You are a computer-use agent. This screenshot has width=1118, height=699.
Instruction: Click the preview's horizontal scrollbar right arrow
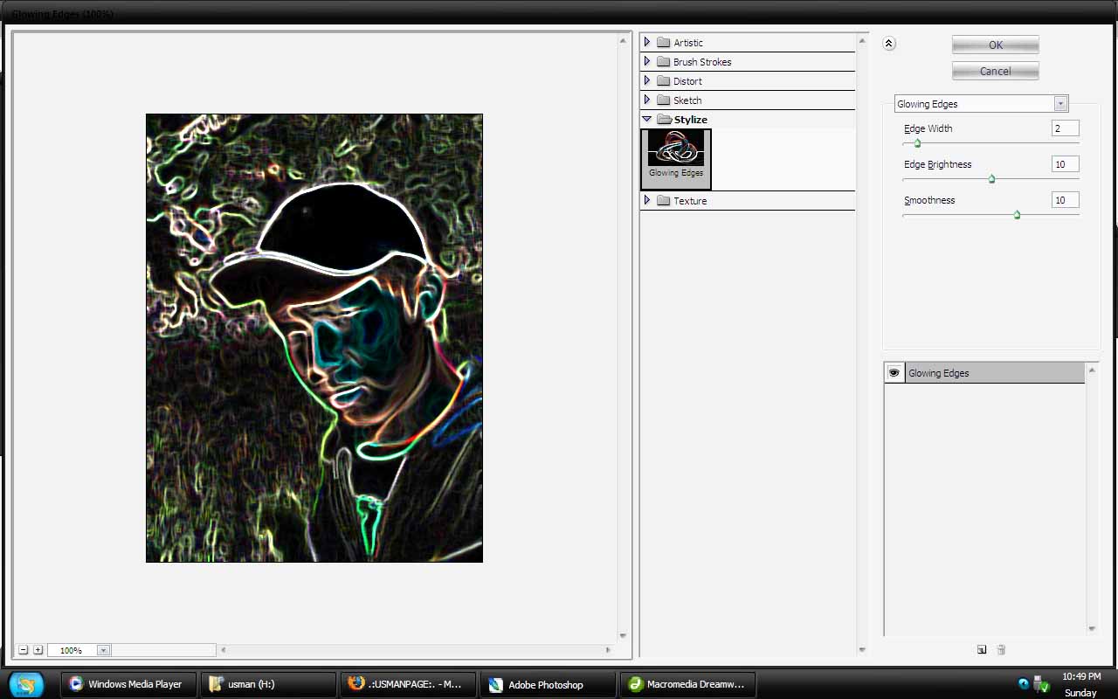pyautogui.click(x=609, y=650)
